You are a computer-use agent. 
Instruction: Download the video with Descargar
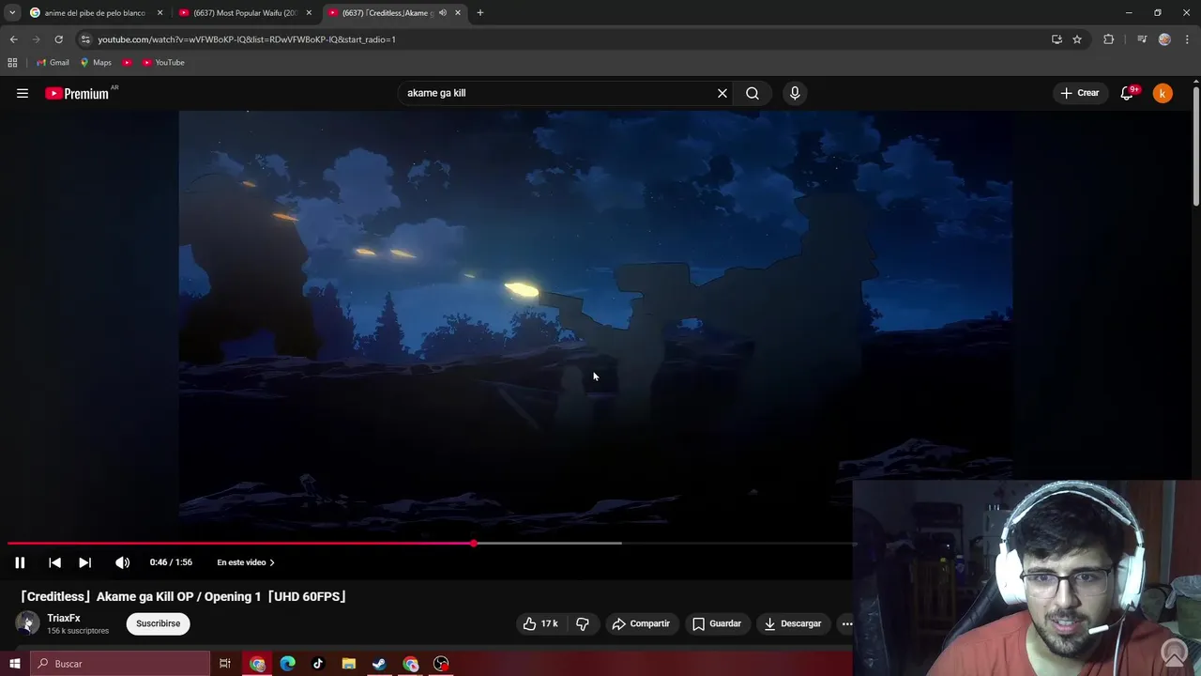(793, 623)
